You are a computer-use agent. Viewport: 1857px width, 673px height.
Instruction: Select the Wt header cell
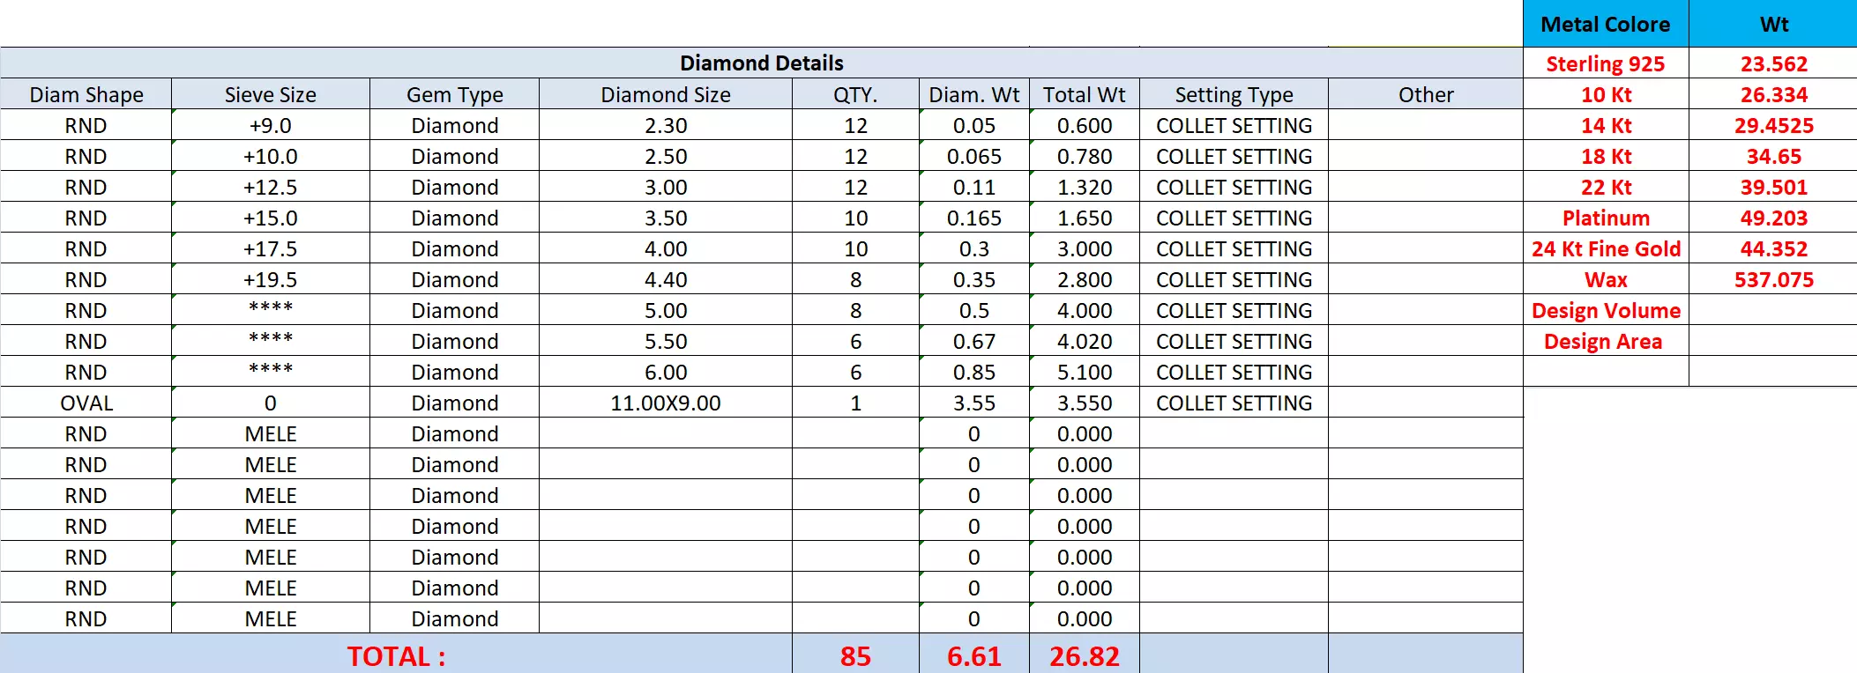[1773, 24]
